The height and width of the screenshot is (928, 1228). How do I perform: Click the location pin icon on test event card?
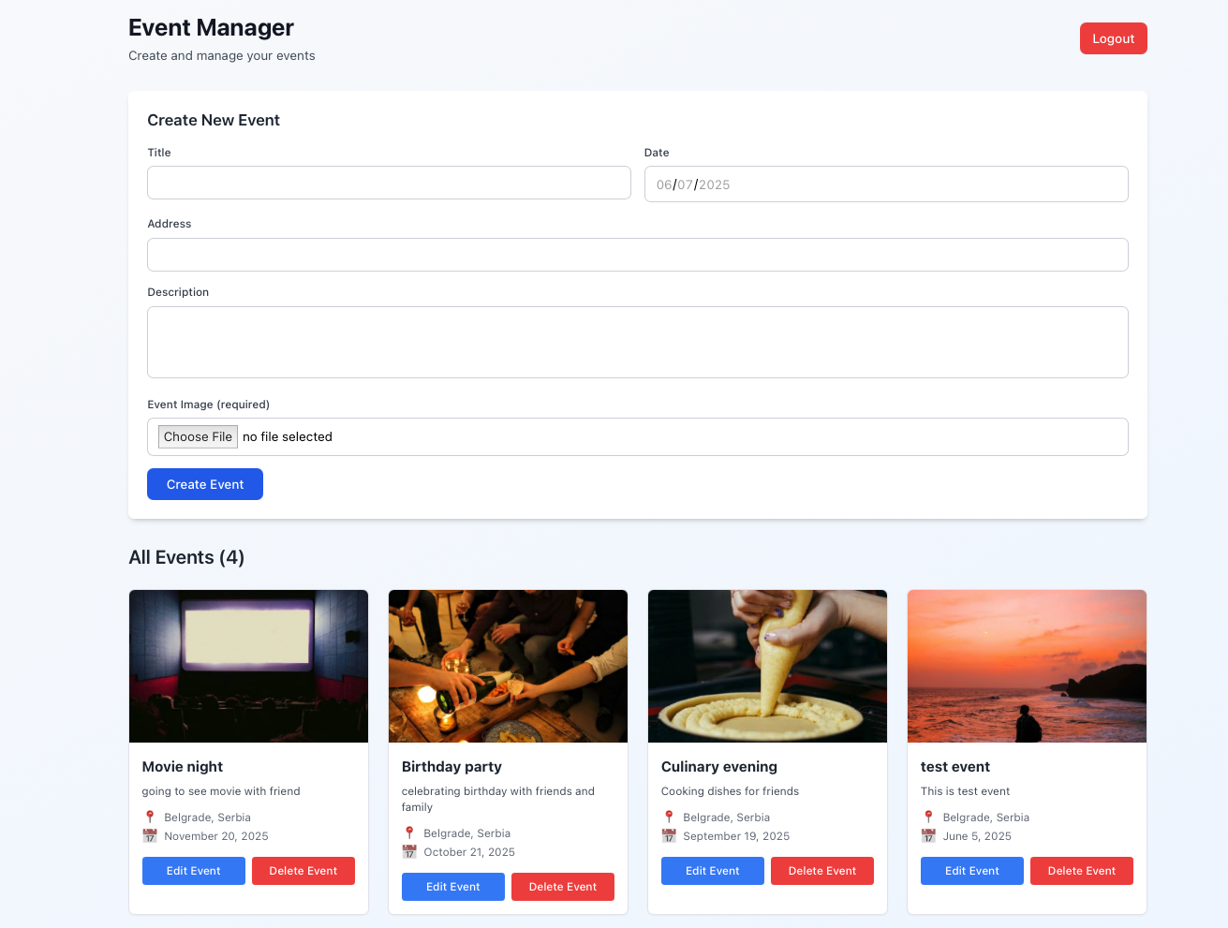[x=928, y=818]
